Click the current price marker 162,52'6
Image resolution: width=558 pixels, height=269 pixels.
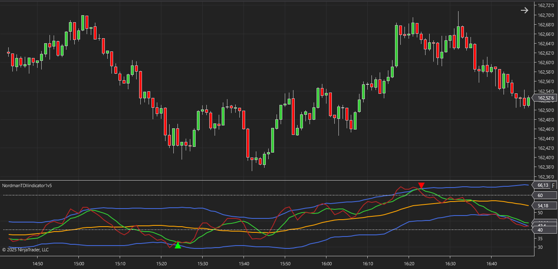(545, 98)
